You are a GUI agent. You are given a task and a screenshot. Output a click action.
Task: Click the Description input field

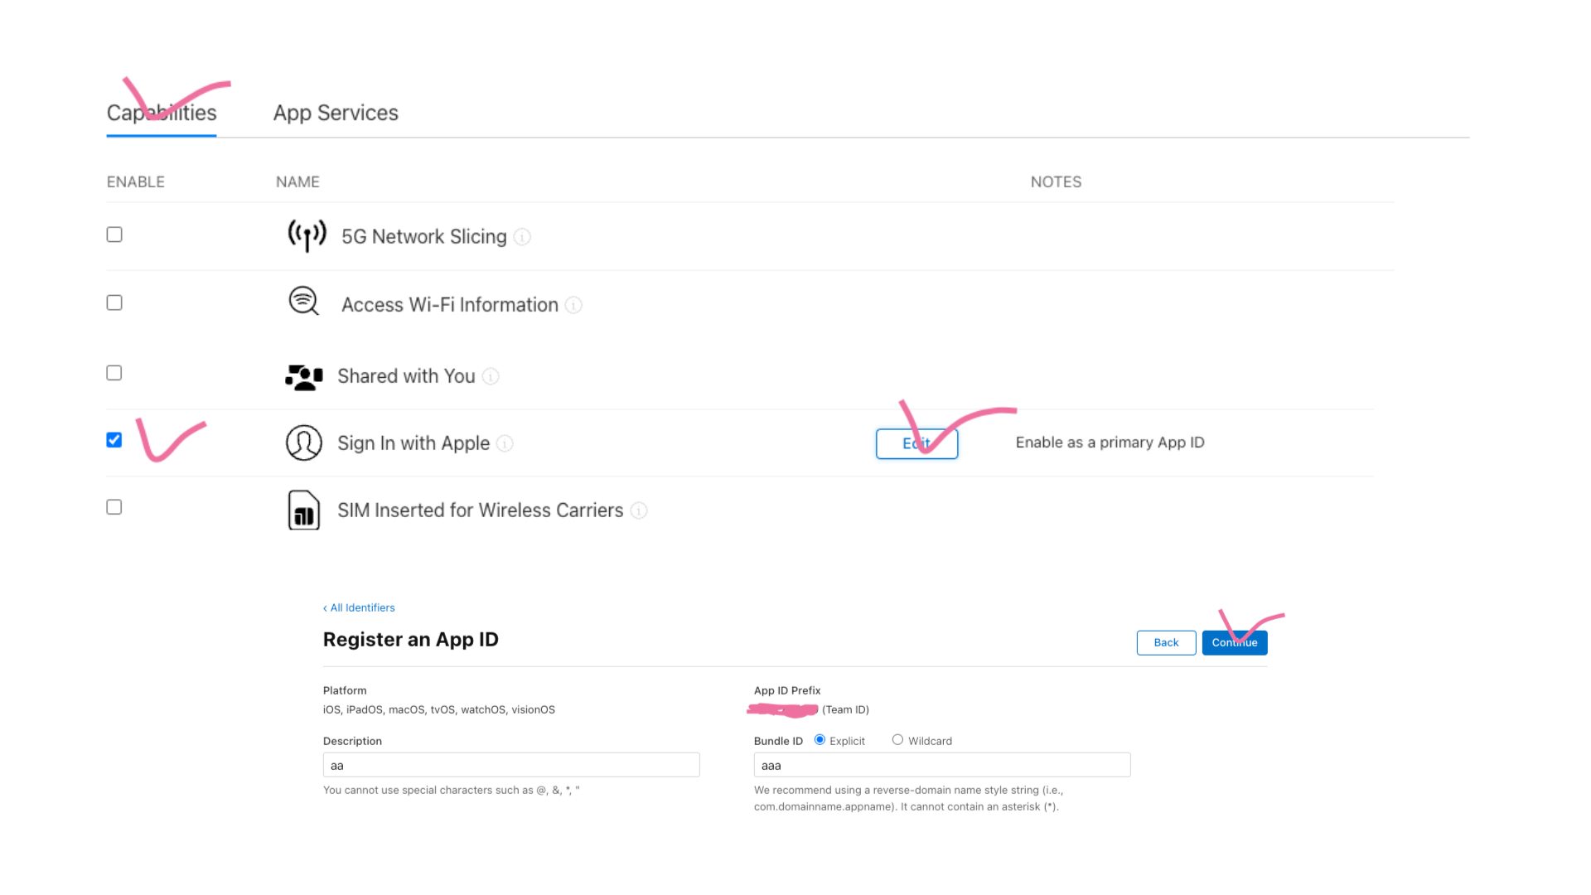[x=510, y=765]
